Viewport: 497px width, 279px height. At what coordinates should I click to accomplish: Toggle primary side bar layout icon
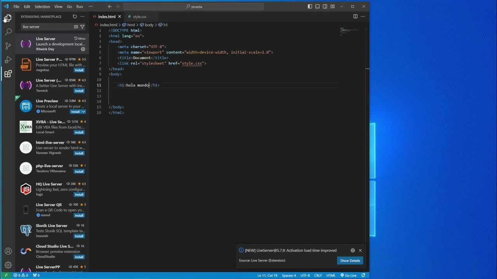pos(310,7)
